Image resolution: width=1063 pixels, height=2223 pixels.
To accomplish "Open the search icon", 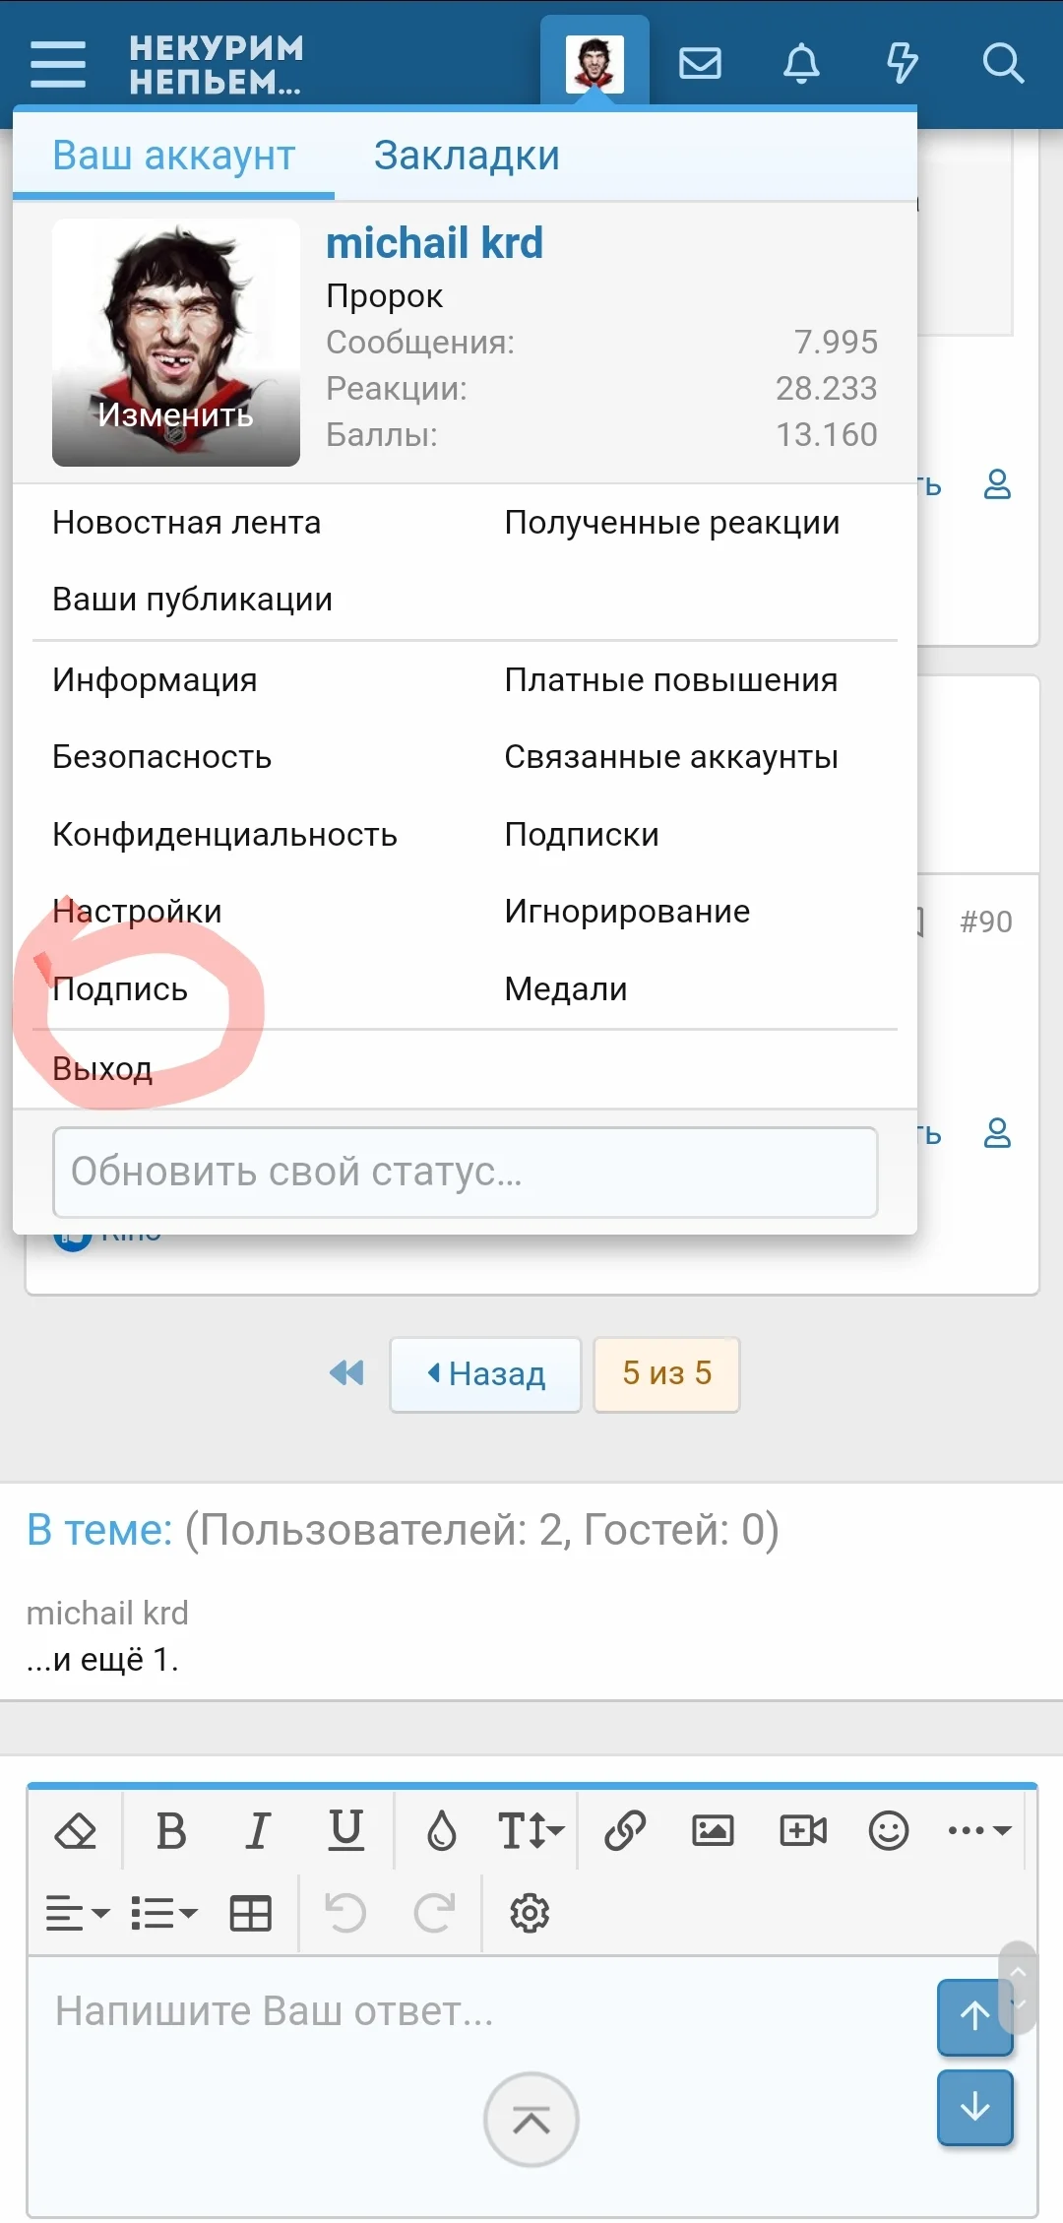I will pos(1003,64).
